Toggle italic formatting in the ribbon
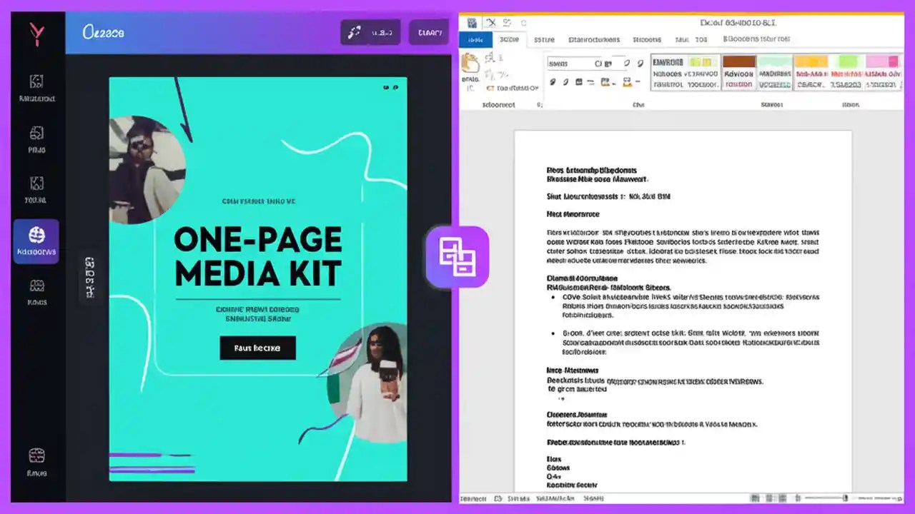This screenshot has height=514, width=915. 565,80
